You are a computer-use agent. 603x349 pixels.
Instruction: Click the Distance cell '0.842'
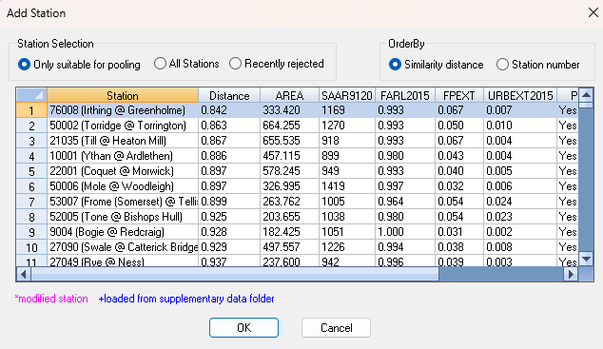click(229, 110)
